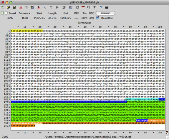Click the paste clipboard icon

click(32, 7)
